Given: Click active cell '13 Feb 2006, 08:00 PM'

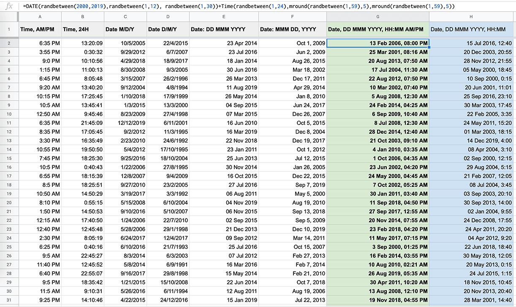Looking at the screenshot, I should 378,43.
